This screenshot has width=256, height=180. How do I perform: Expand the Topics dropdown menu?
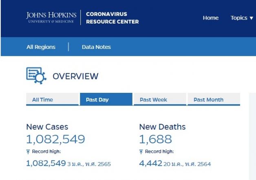(x=242, y=18)
